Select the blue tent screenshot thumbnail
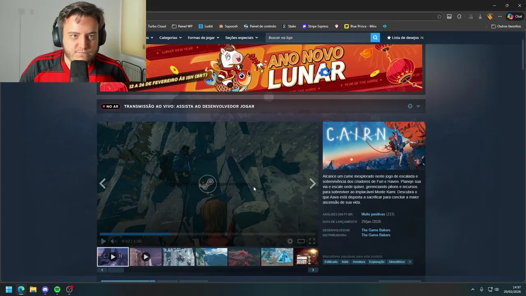Screen dimensions: 526x296 (x=277, y=257)
